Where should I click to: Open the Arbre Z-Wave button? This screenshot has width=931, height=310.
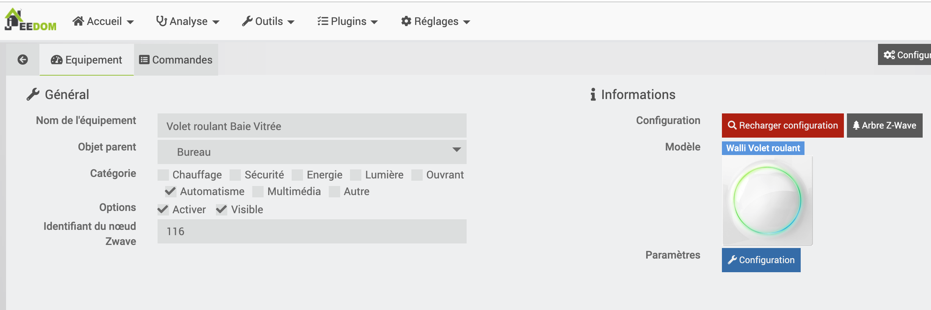884,126
